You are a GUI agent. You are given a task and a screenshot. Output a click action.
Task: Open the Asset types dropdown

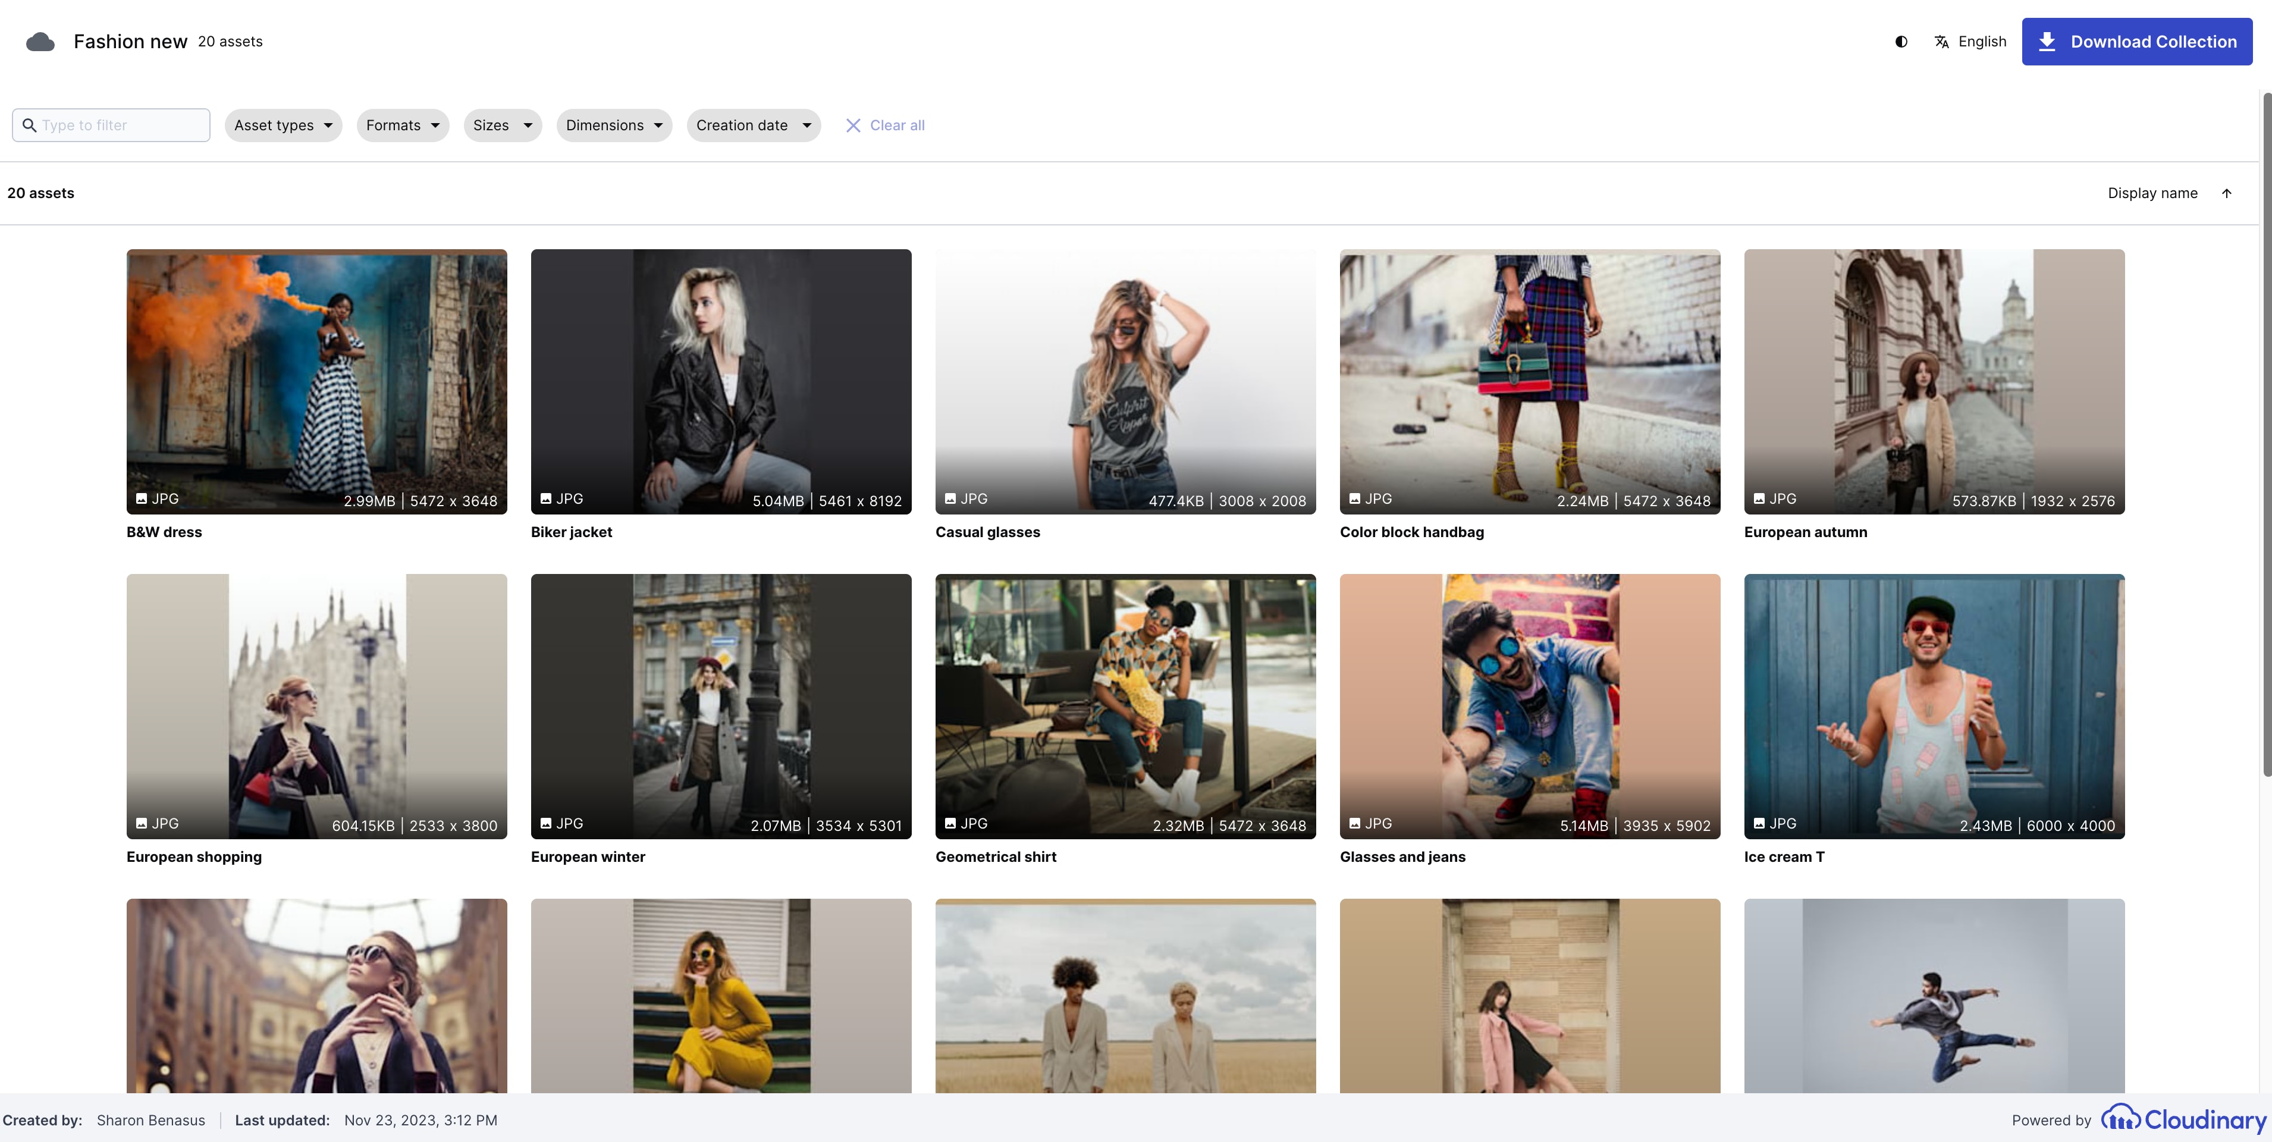[283, 126]
